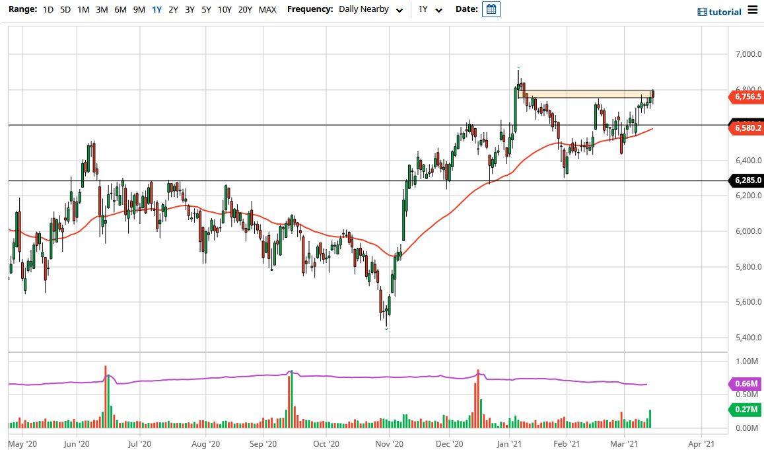This screenshot has width=764, height=450.
Task: Select the 5Y range
Action: [205, 10]
